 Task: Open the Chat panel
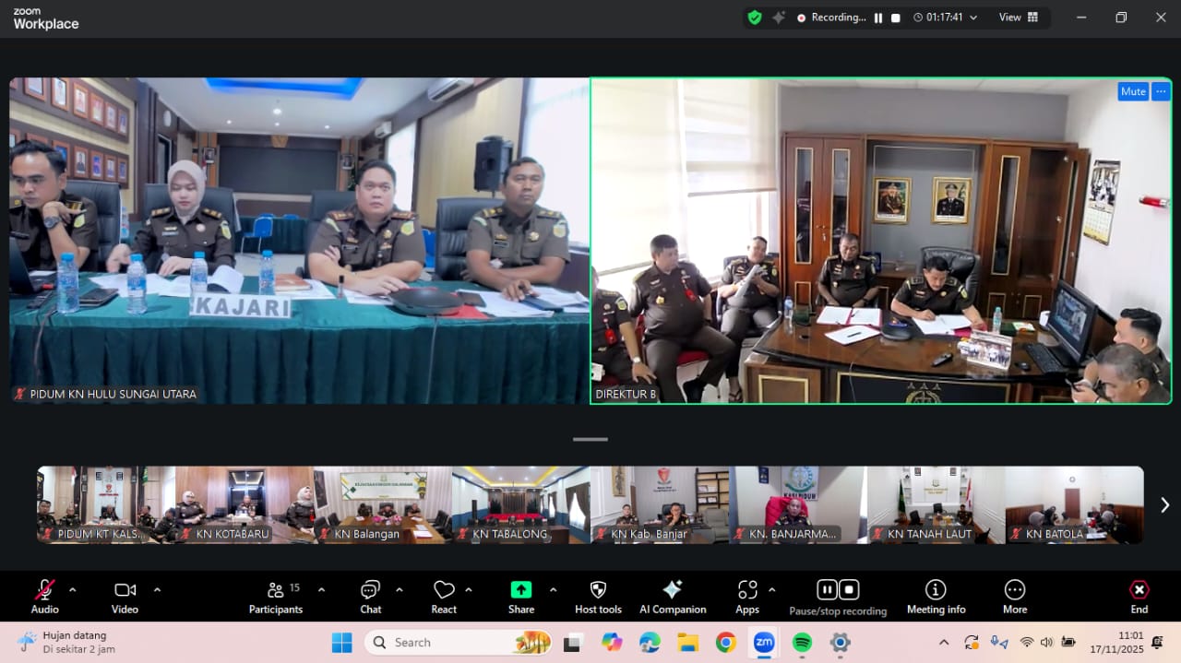[x=370, y=596]
